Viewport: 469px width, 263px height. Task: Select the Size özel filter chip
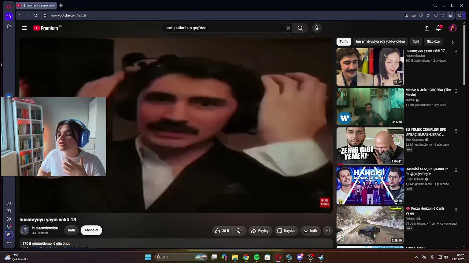point(434,42)
